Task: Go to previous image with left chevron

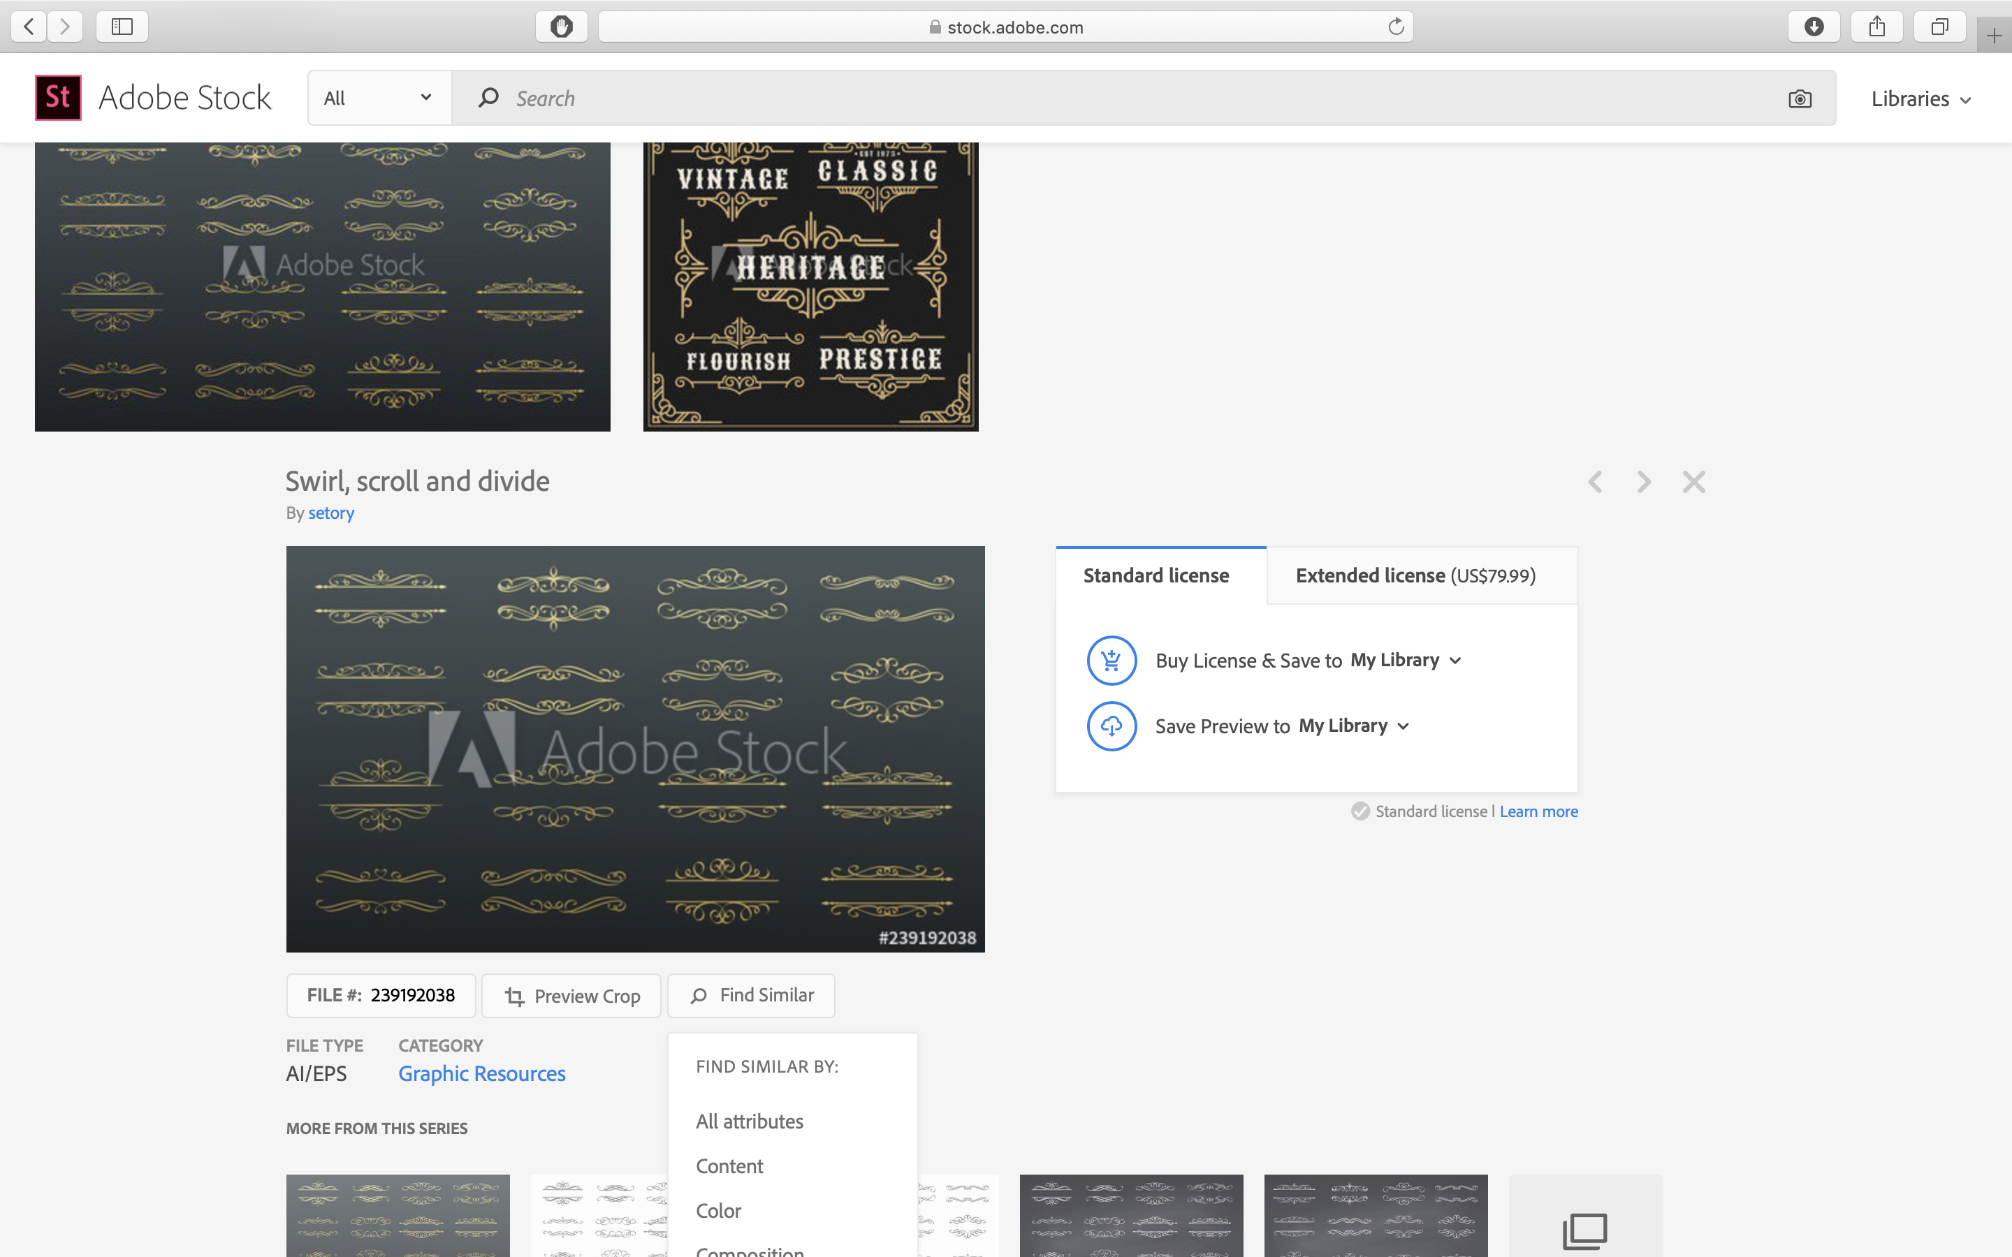Action: pos(1595,482)
